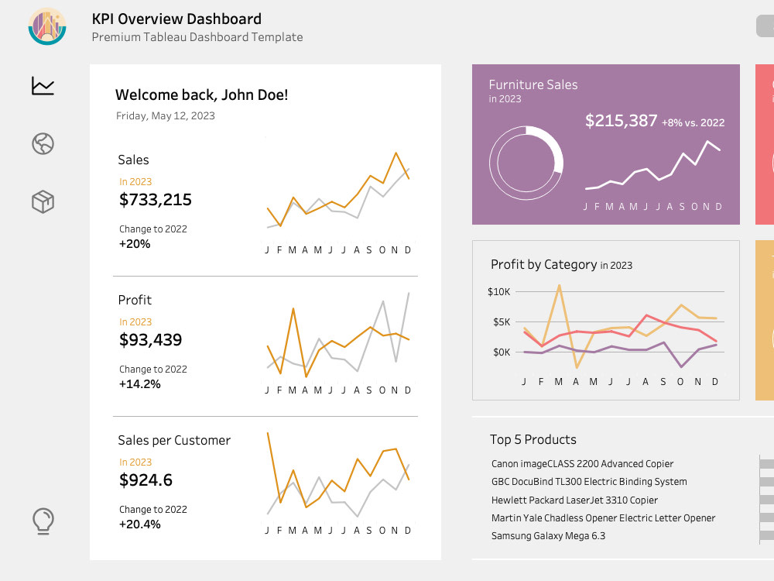
Task: Click the Profit $93,439 value
Action: coord(151,340)
